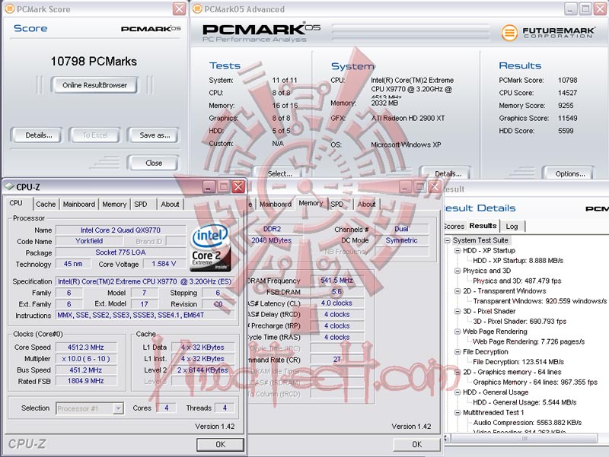Open Details in PCMark Score window

(x=37, y=135)
